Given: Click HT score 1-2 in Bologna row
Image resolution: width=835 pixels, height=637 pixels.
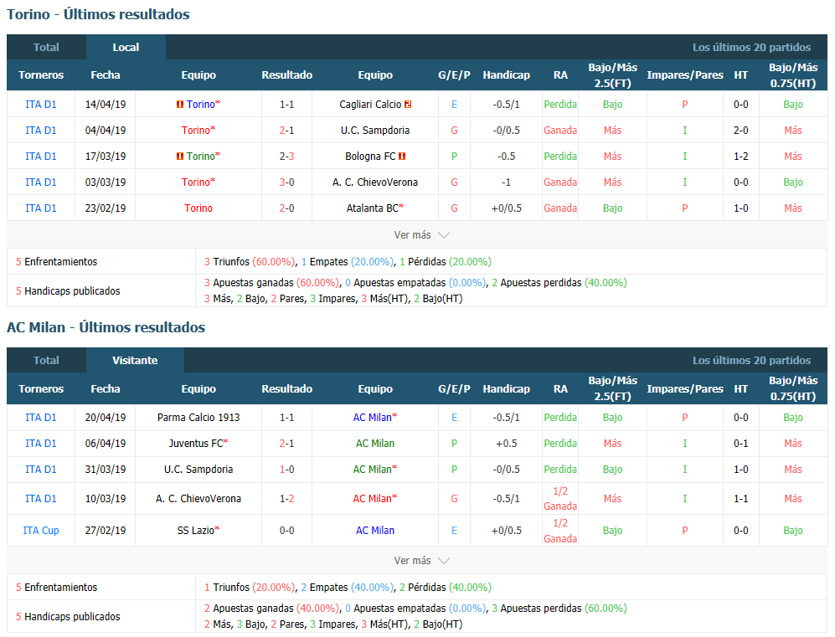Looking at the screenshot, I should (740, 157).
